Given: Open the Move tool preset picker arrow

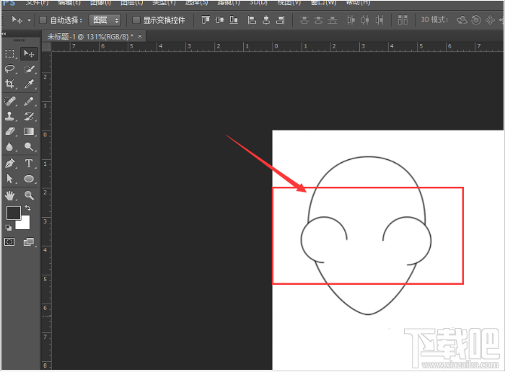Looking at the screenshot, I should pyautogui.click(x=29, y=20).
